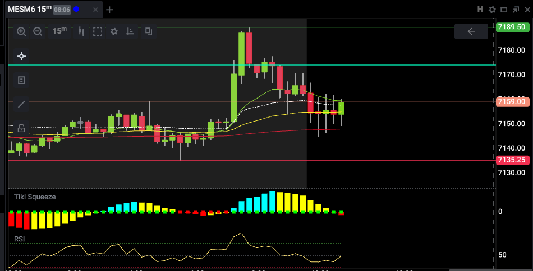Open the 15m timeframe selector

tap(59, 31)
